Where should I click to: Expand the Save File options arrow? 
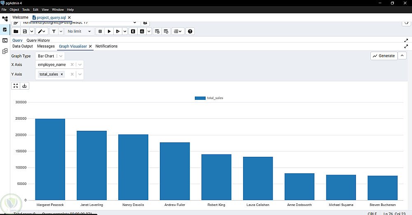point(32,31)
